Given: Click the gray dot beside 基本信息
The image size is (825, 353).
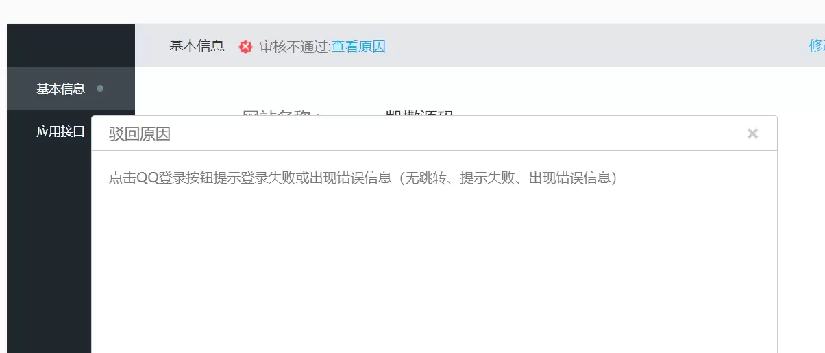Looking at the screenshot, I should [100, 88].
